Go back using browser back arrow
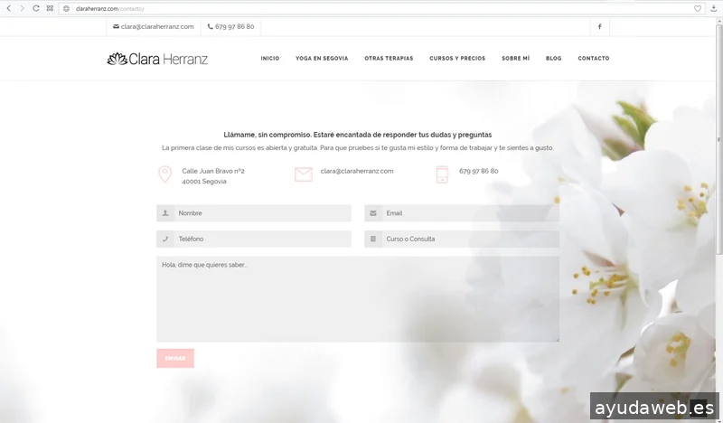Image resolution: width=723 pixels, height=423 pixels. pos(8,8)
